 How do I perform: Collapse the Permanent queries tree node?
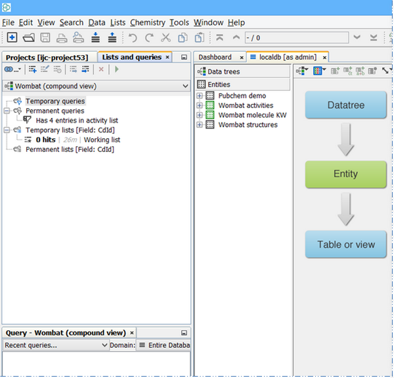pyautogui.click(x=7, y=111)
